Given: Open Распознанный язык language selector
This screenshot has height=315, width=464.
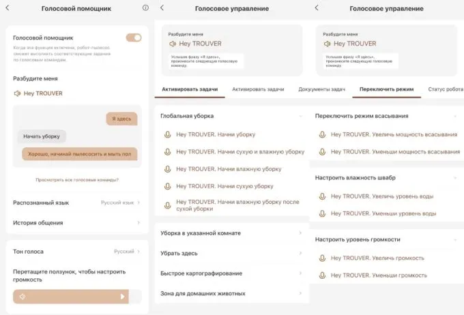Looking at the screenshot, I should point(76,202).
